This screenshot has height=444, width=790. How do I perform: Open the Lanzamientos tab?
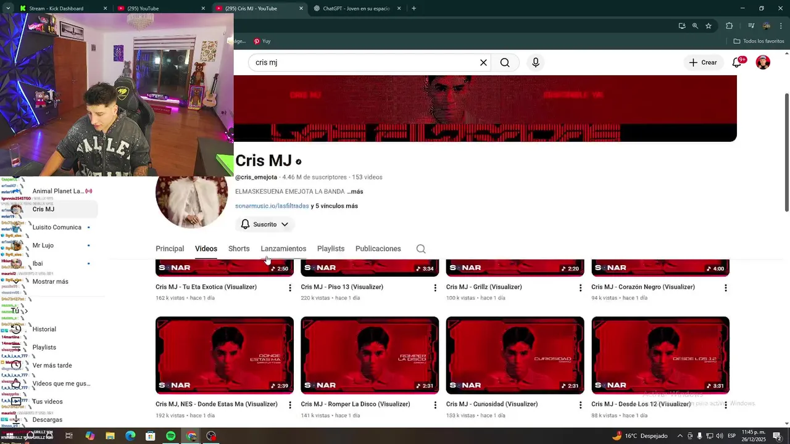point(283,249)
